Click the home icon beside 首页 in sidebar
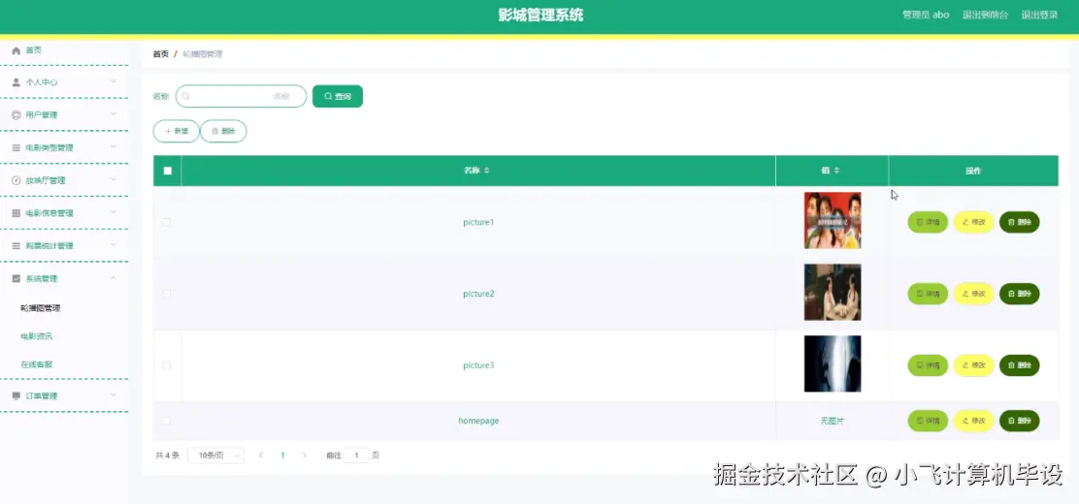Viewport: 1079px width, 504px height. (16, 50)
